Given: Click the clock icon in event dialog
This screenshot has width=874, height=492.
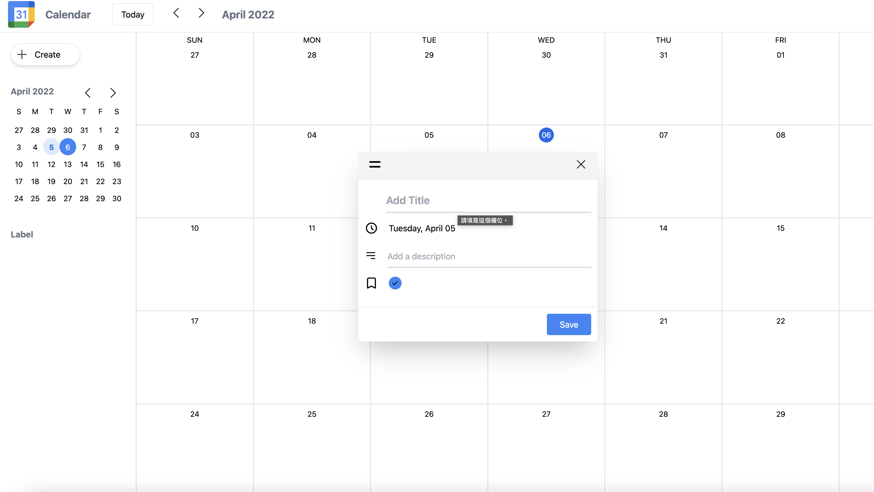Looking at the screenshot, I should 371,228.
